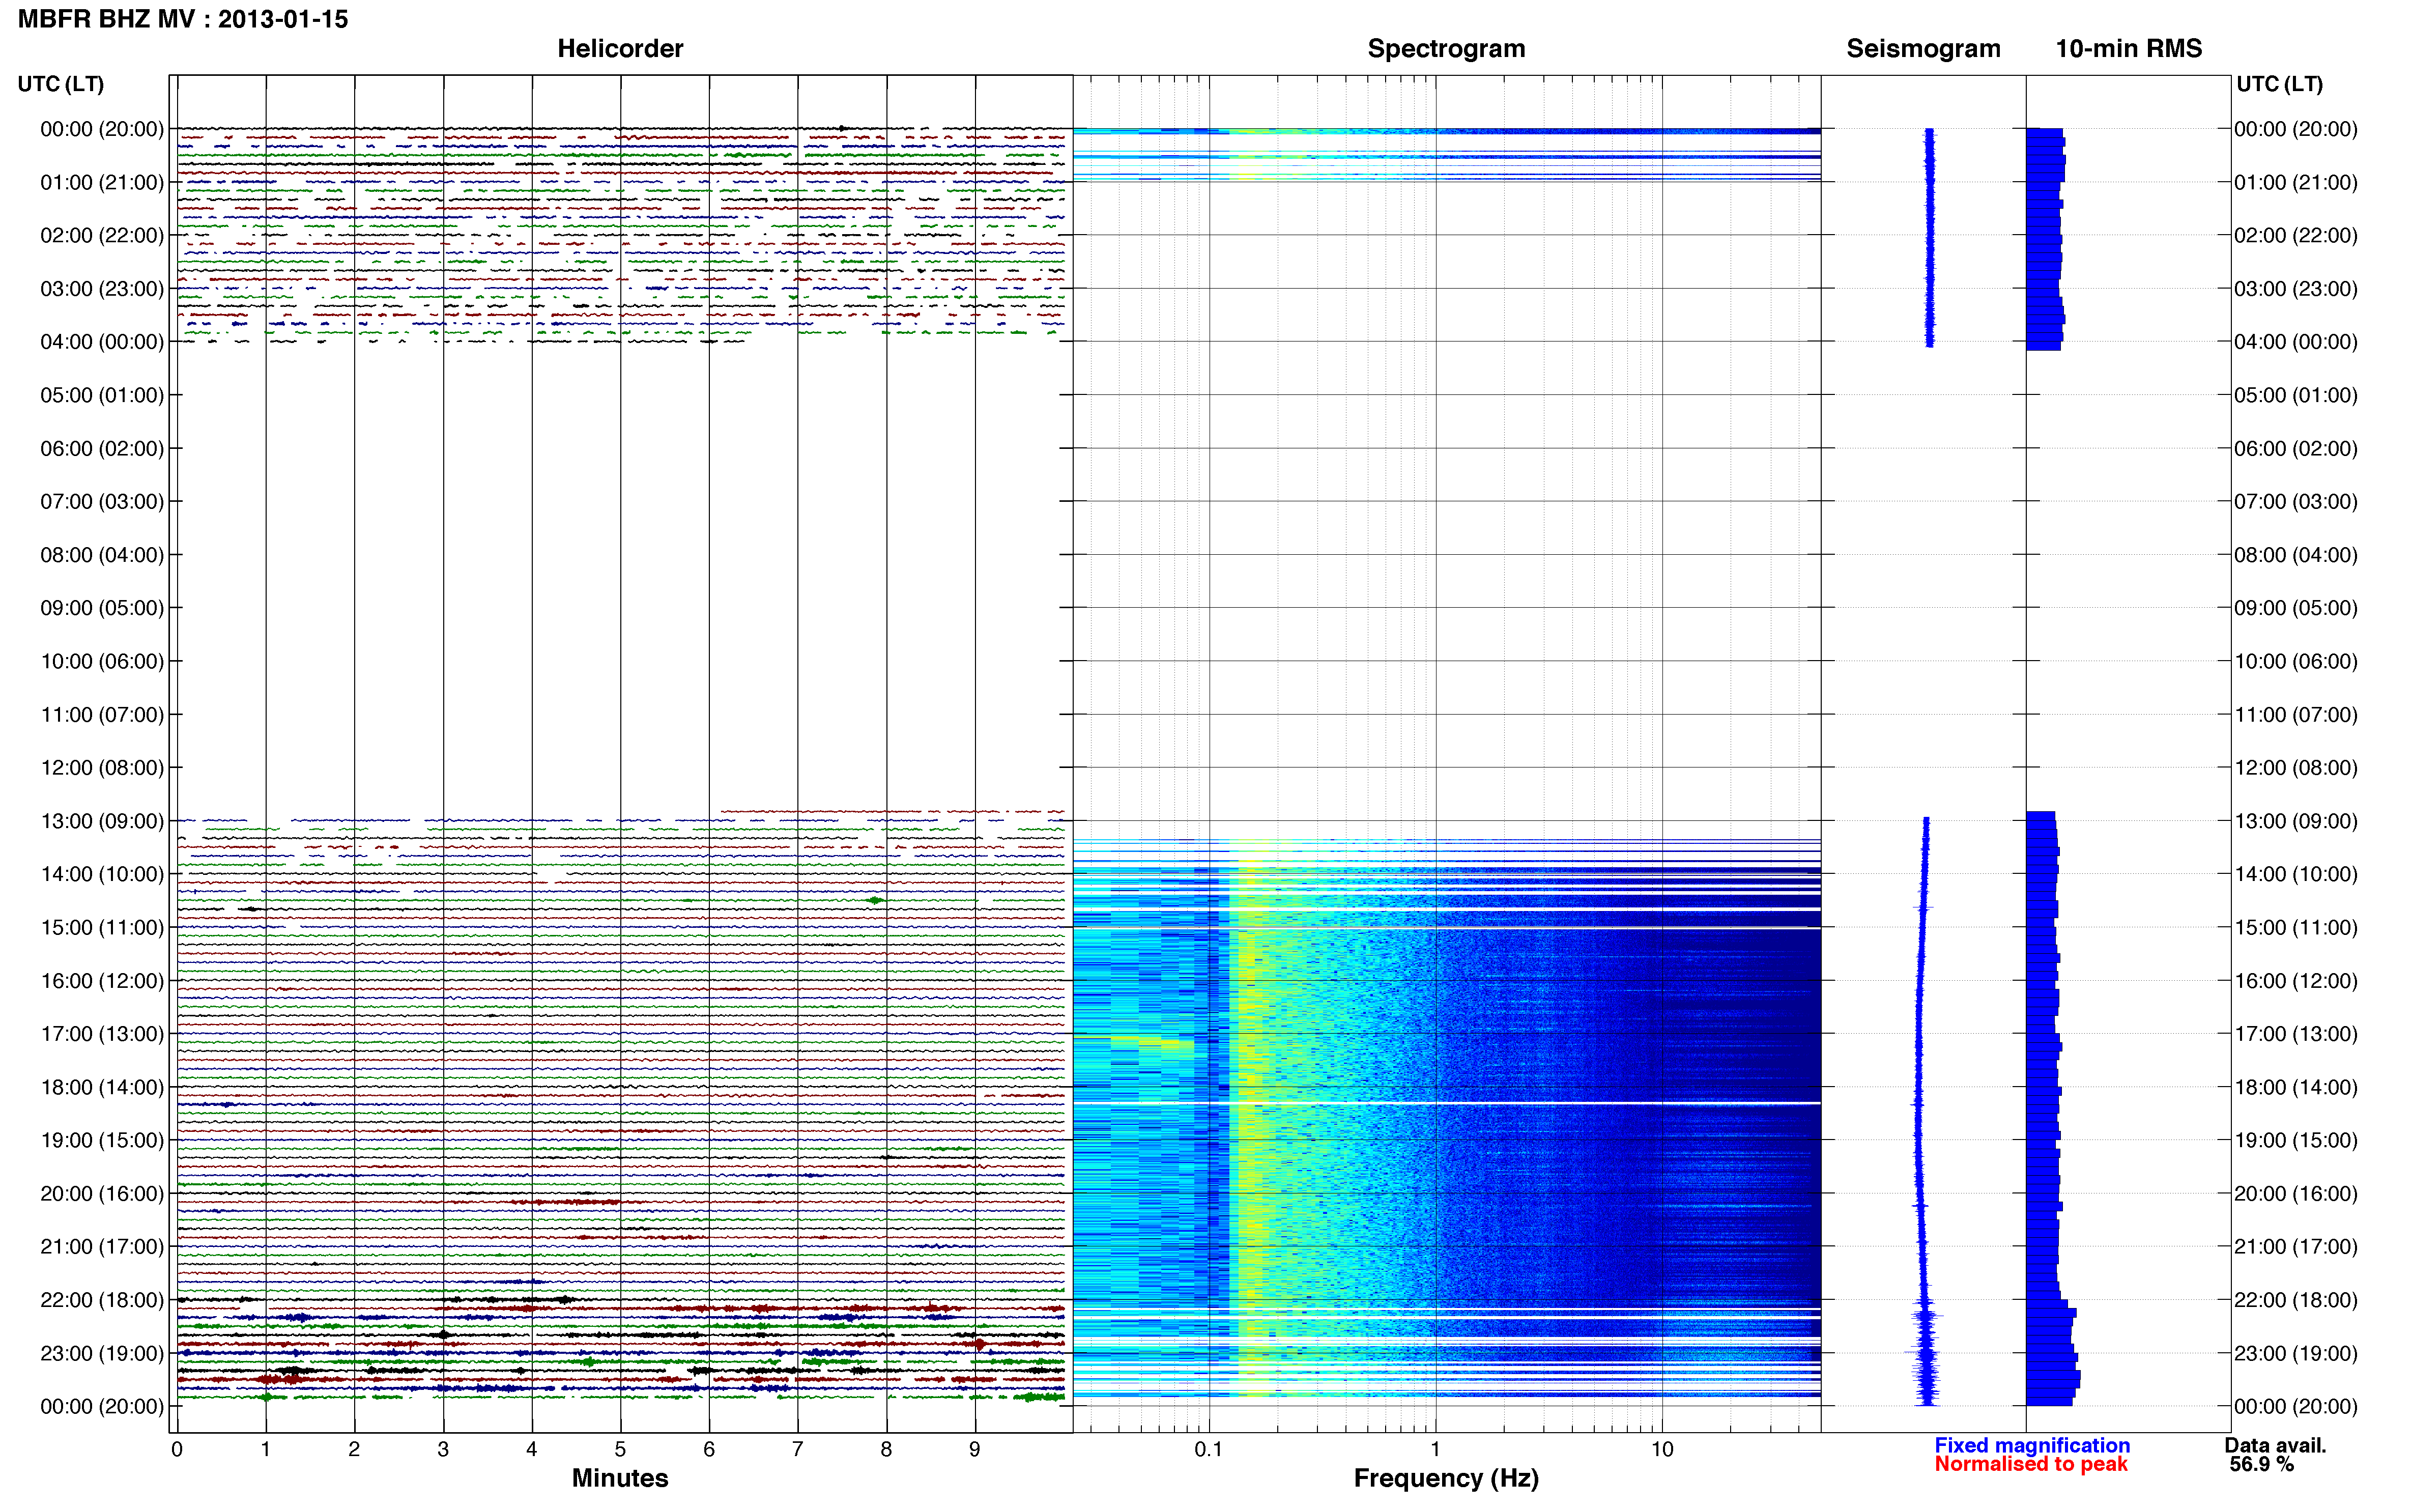The height and width of the screenshot is (1508, 2412).
Task: Click the "15:00 (11:00)" label on the left axis
Action: tap(102, 927)
